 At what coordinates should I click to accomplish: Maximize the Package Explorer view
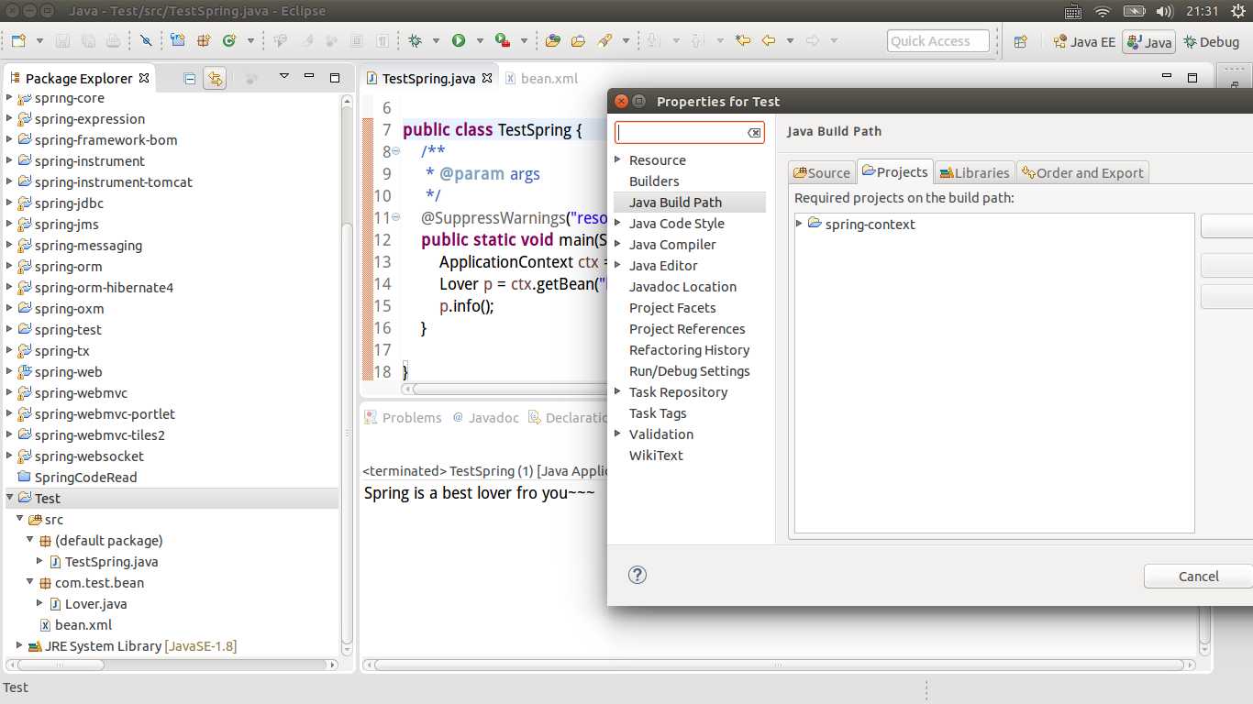pyautogui.click(x=335, y=77)
